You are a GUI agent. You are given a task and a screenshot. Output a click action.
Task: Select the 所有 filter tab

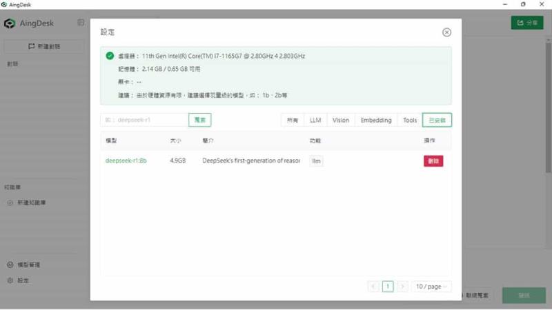click(293, 120)
